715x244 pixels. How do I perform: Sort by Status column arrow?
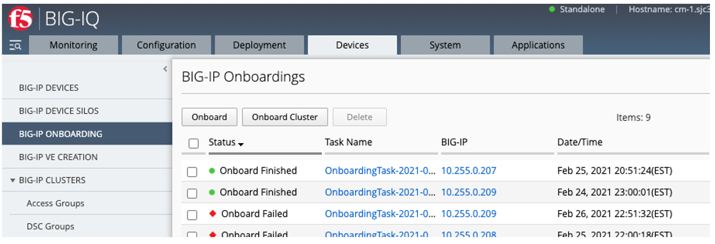coord(241,144)
